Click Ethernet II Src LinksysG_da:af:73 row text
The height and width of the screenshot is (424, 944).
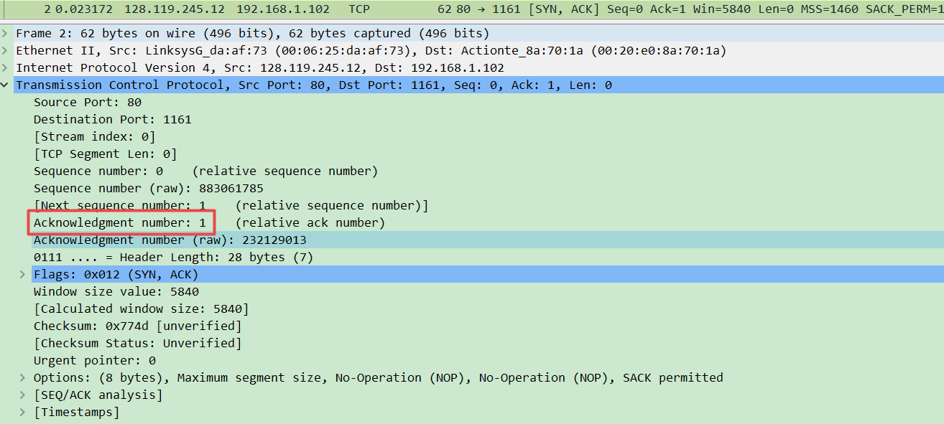pos(371,51)
